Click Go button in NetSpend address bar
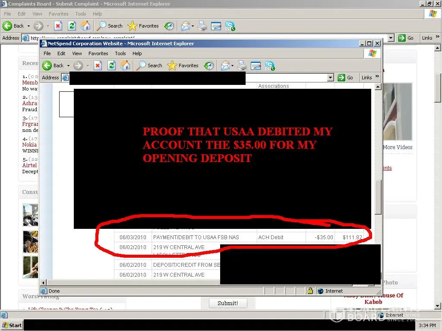The width and height of the screenshot is (442, 331). tap(346, 78)
